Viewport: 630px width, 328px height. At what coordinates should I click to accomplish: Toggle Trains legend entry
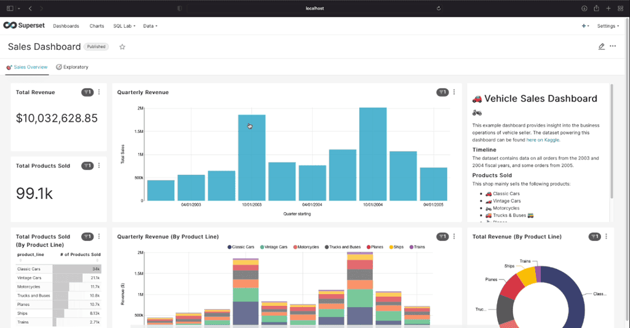pos(417,247)
